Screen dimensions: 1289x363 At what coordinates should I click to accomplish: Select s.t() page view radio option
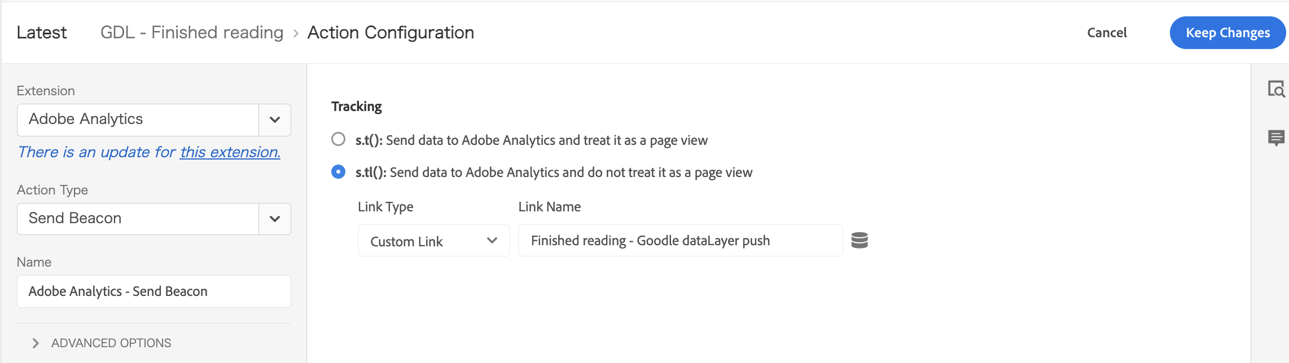click(338, 139)
